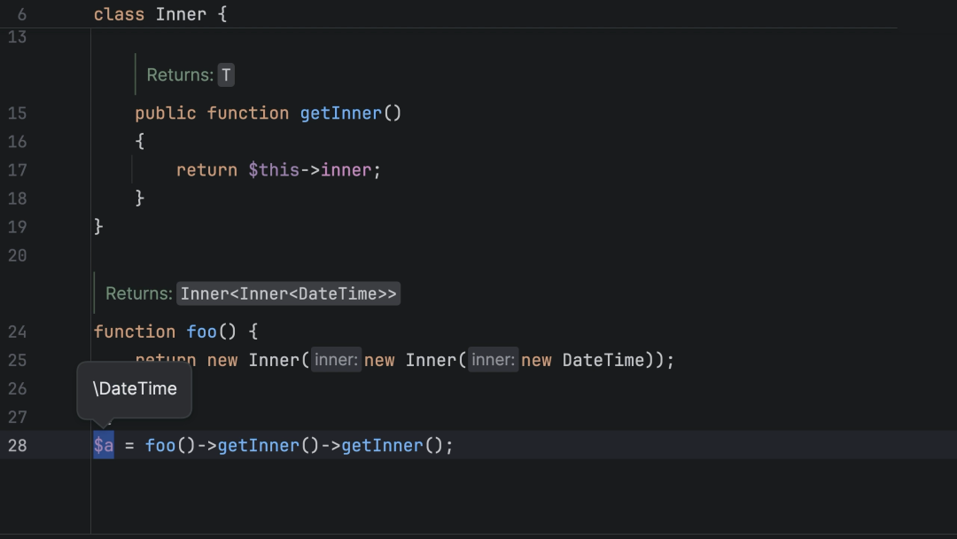Click the rendered doc type 'T' badge
The width and height of the screenshot is (957, 539).
coord(226,75)
